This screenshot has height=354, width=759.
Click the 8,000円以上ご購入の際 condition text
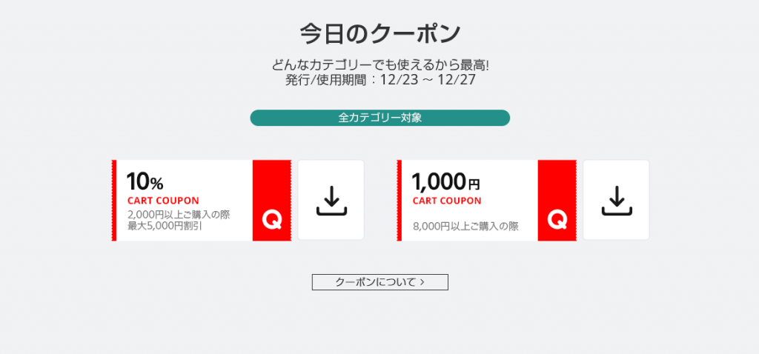tap(465, 227)
